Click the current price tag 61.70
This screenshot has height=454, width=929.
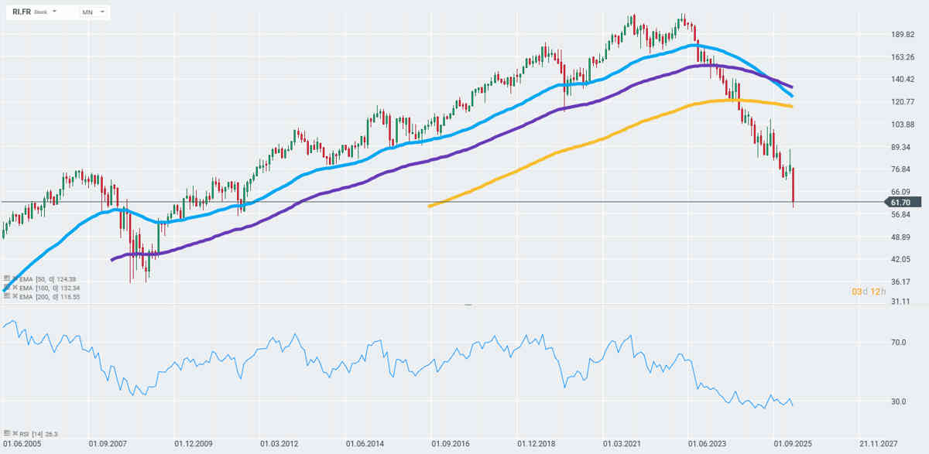(898, 202)
